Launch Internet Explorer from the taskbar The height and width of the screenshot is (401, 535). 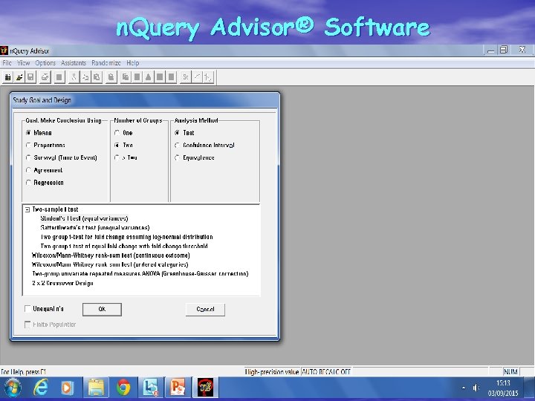click(x=40, y=388)
